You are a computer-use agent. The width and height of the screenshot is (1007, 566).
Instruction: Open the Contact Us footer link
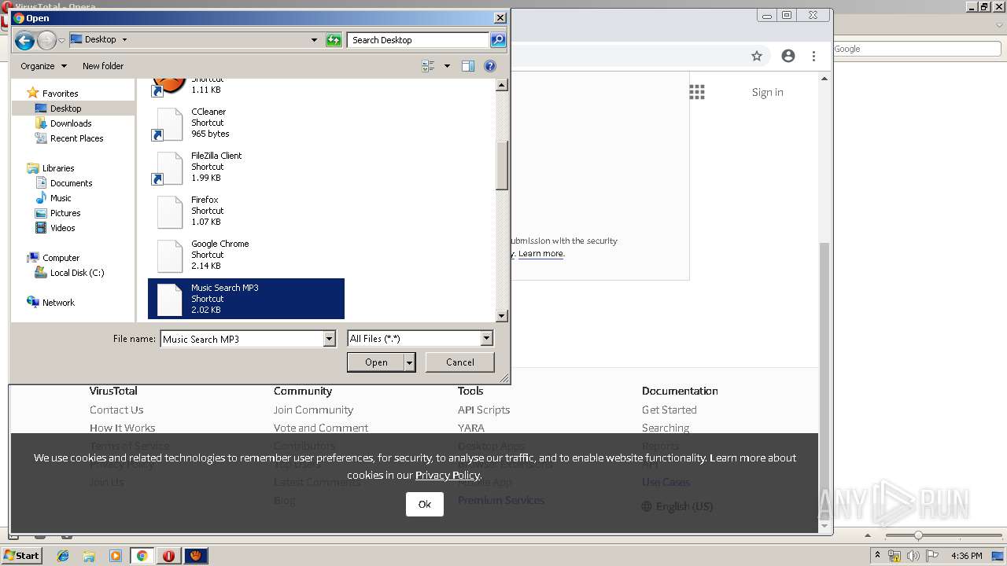[x=116, y=410]
